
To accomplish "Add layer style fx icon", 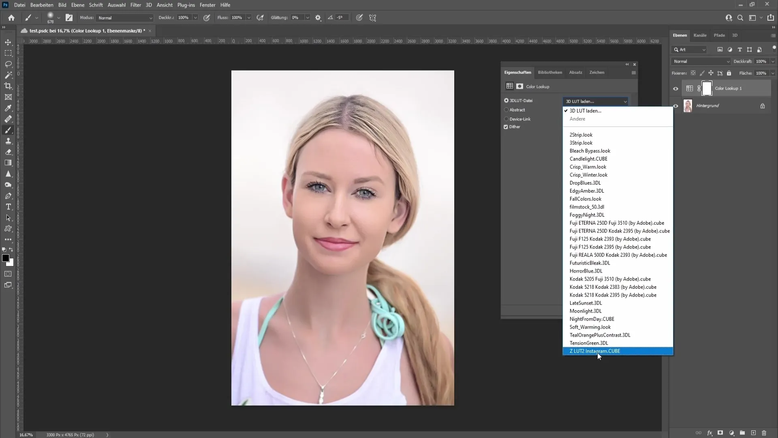I will click(710, 433).
